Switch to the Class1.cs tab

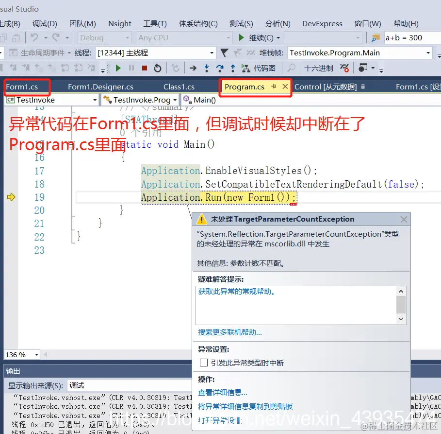coord(179,87)
